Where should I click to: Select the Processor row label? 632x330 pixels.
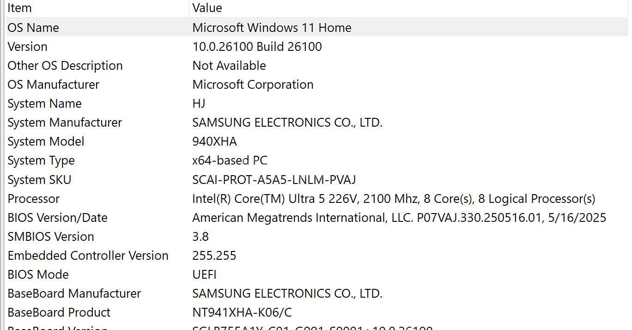[34, 199]
